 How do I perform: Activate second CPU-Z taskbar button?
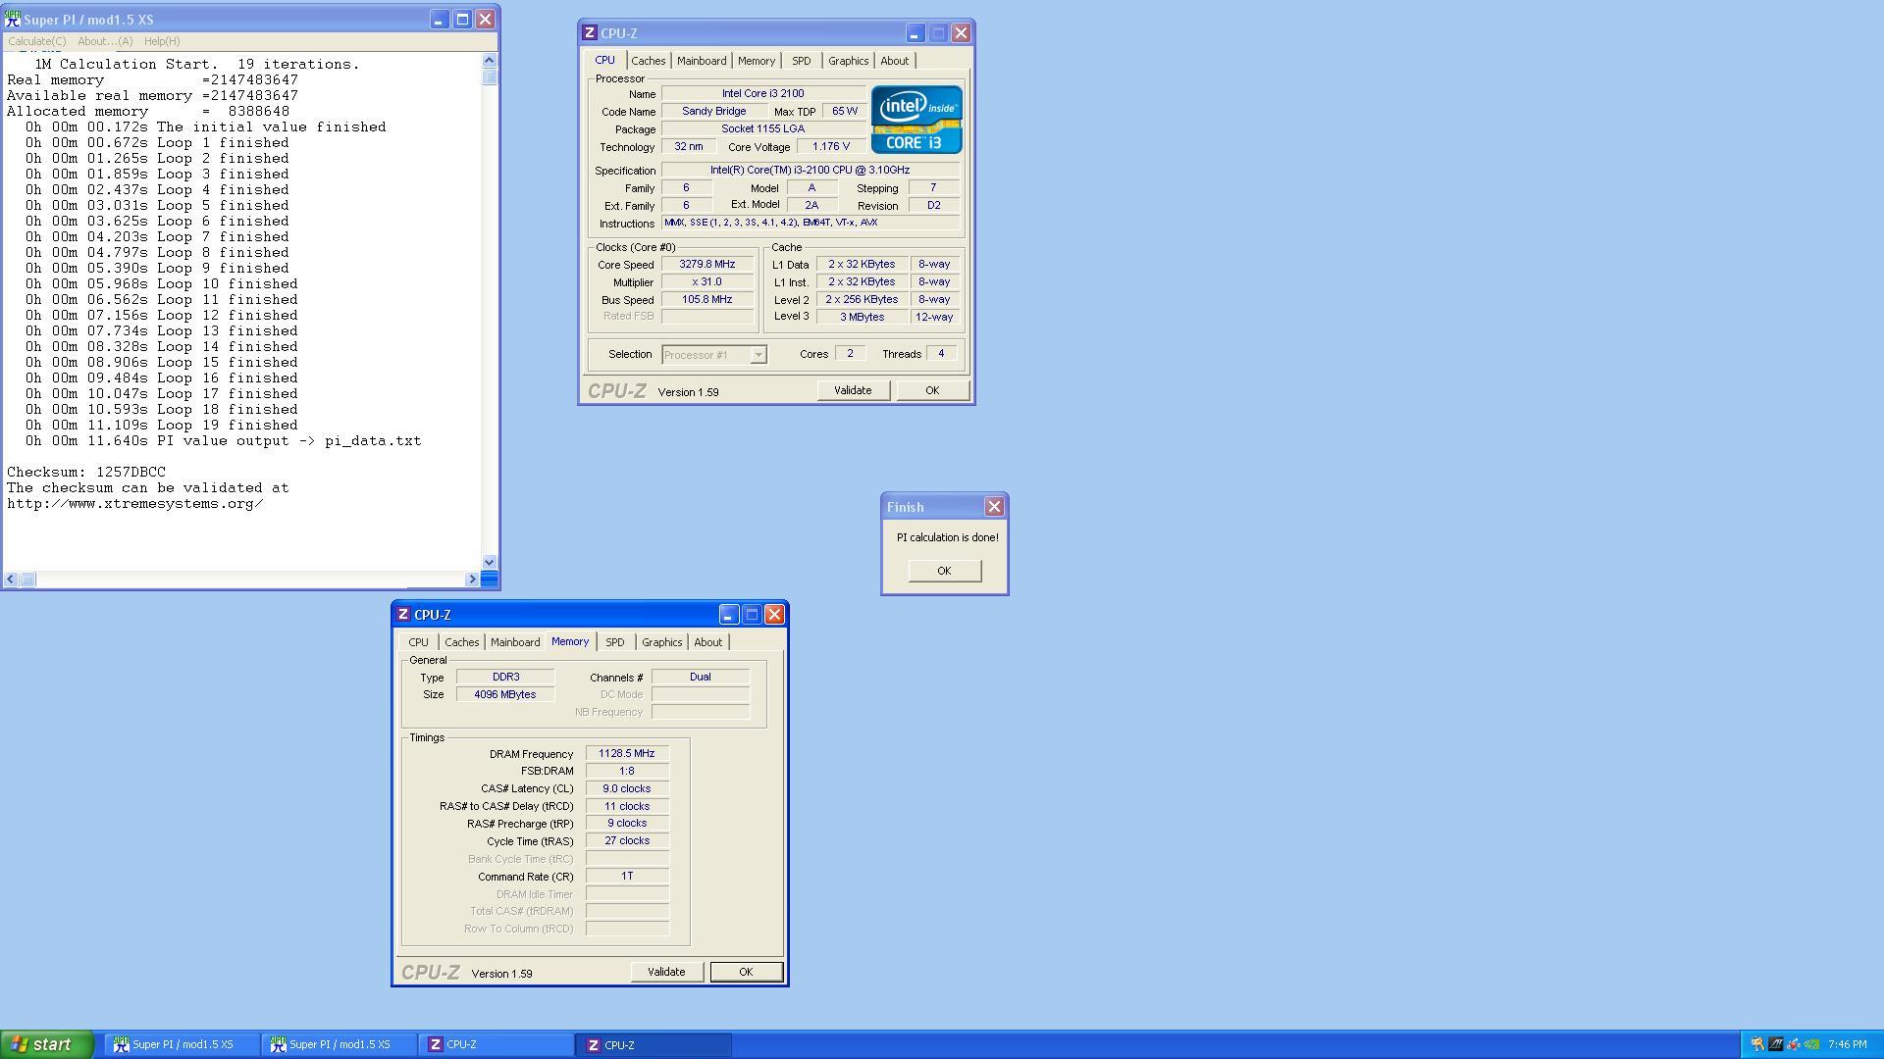pyautogui.click(x=654, y=1045)
